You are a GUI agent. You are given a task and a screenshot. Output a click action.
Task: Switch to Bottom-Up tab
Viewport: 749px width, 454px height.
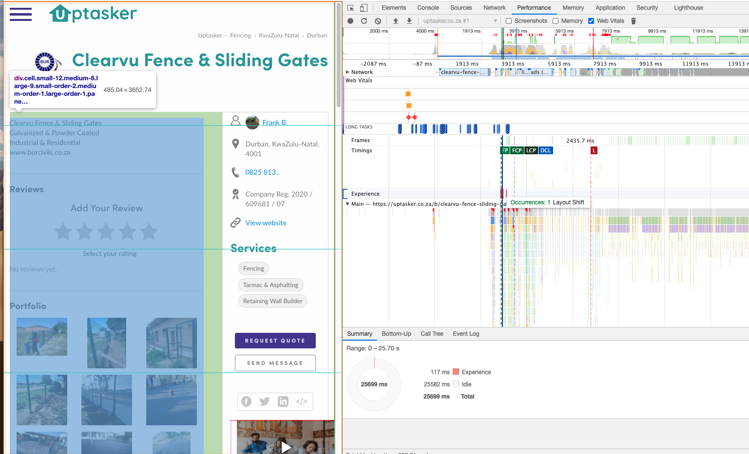(x=396, y=334)
